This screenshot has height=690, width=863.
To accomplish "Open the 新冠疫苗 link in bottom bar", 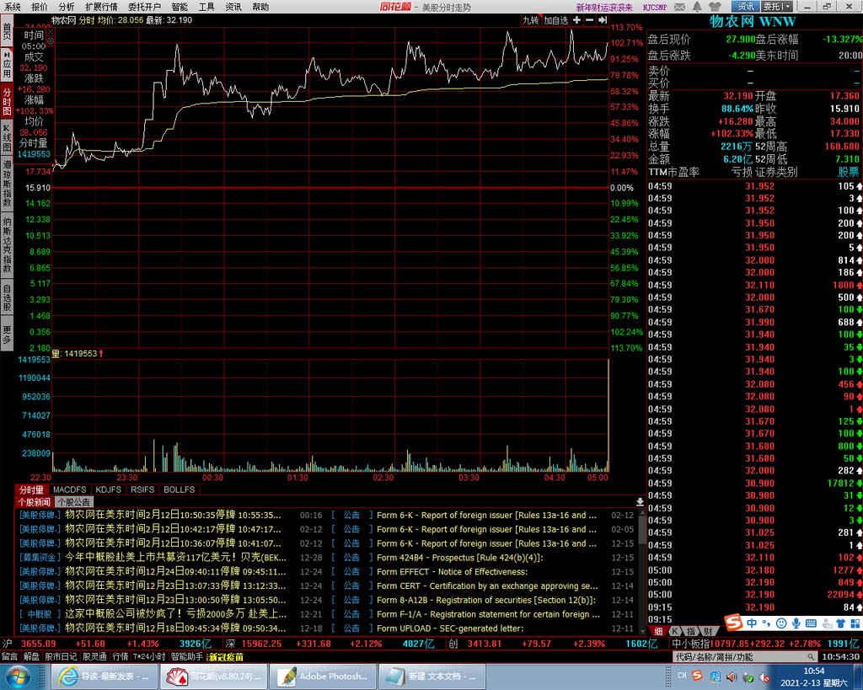I will (x=226, y=657).
